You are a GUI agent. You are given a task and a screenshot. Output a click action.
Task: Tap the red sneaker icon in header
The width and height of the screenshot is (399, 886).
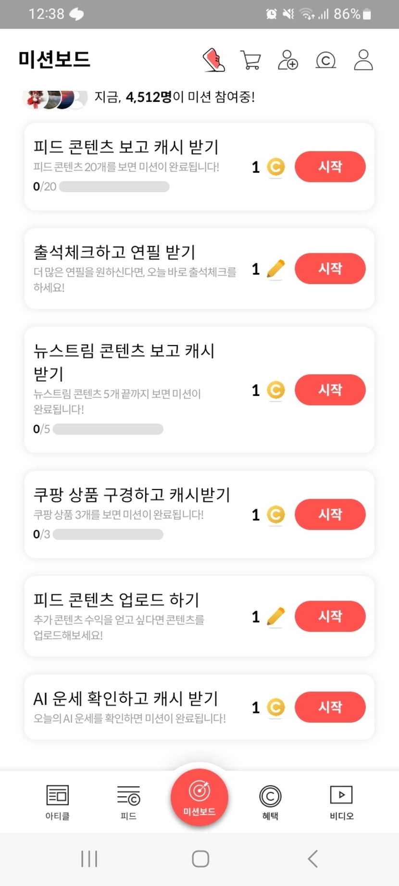click(x=214, y=60)
